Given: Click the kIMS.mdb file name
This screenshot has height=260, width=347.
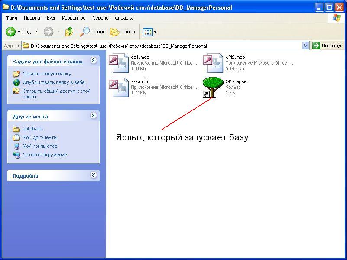Looking at the screenshot, I should tap(235, 57).
